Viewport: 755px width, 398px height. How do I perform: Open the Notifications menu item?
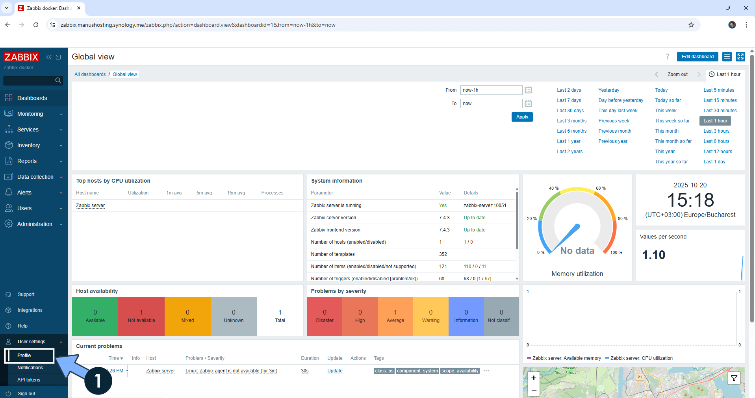(30, 368)
